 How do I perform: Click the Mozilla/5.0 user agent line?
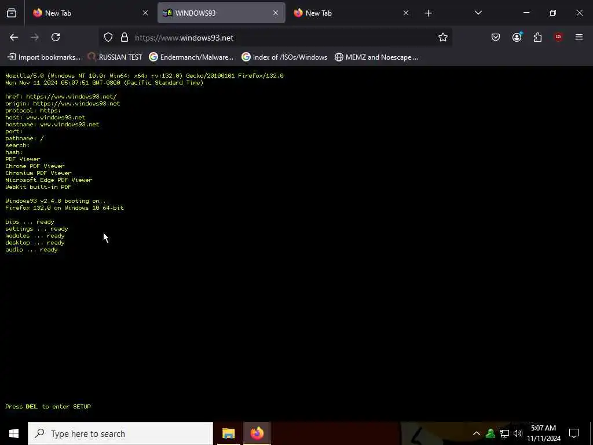pyautogui.click(x=144, y=76)
